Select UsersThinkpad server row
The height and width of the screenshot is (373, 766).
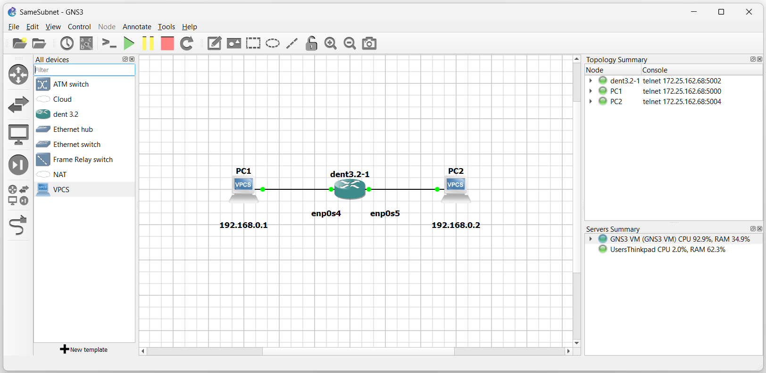coord(674,250)
